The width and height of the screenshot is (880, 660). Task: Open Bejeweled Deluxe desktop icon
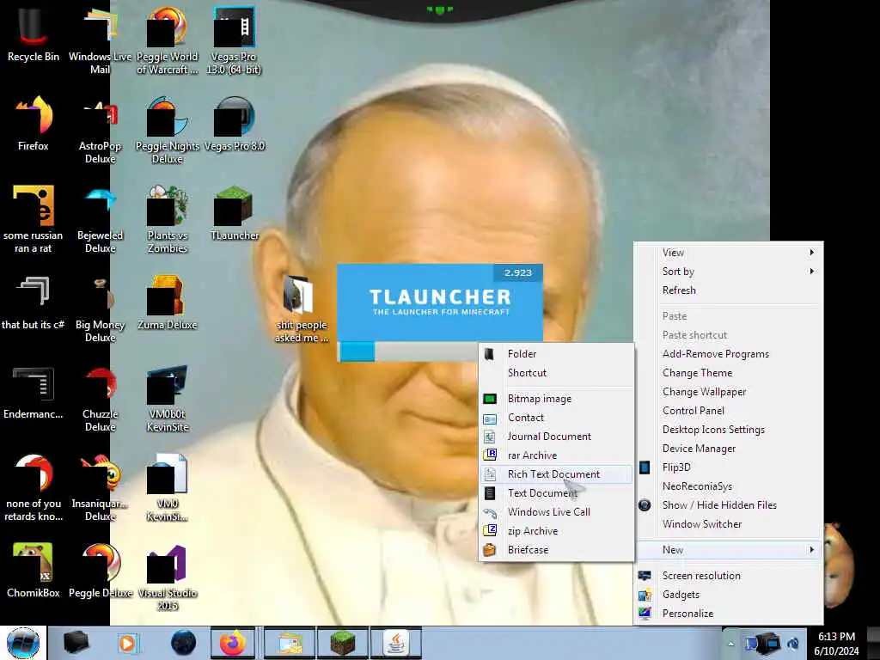click(100, 219)
